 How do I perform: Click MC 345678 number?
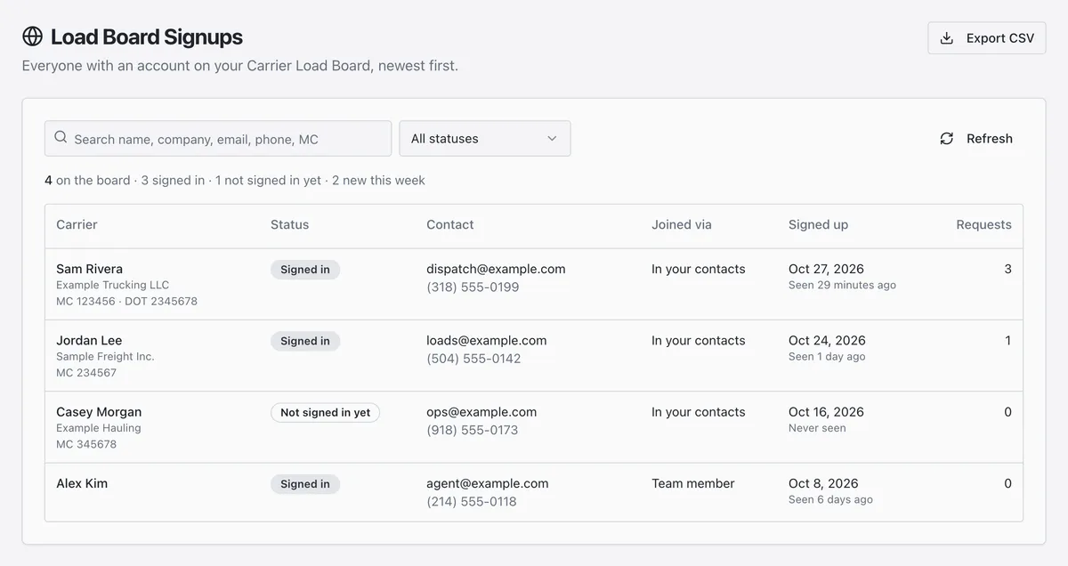(86, 444)
